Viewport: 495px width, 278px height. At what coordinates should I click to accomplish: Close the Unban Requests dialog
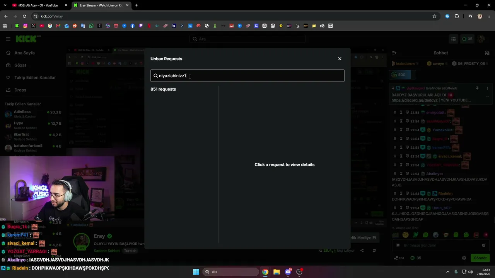point(340,59)
